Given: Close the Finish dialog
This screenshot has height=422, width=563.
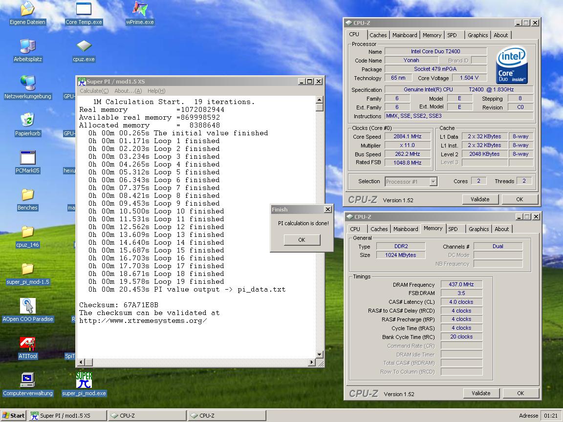Looking at the screenshot, I should [x=328, y=209].
